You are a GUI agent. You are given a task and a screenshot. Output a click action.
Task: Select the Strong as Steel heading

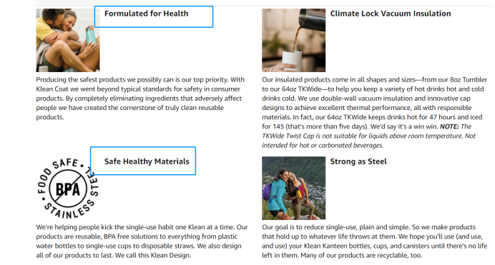tap(358, 161)
